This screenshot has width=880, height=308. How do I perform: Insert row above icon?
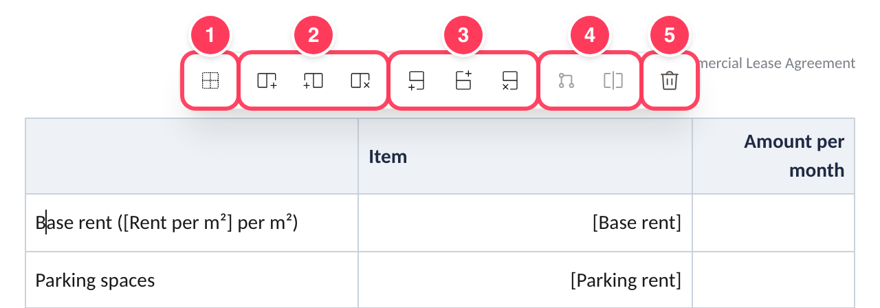[x=463, y=80]
